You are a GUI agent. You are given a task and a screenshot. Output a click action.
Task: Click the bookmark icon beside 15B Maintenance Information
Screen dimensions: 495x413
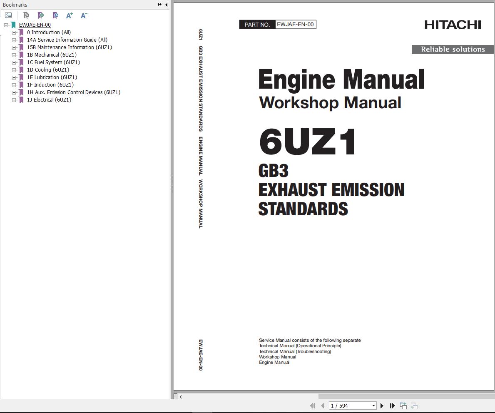[21, 47]
